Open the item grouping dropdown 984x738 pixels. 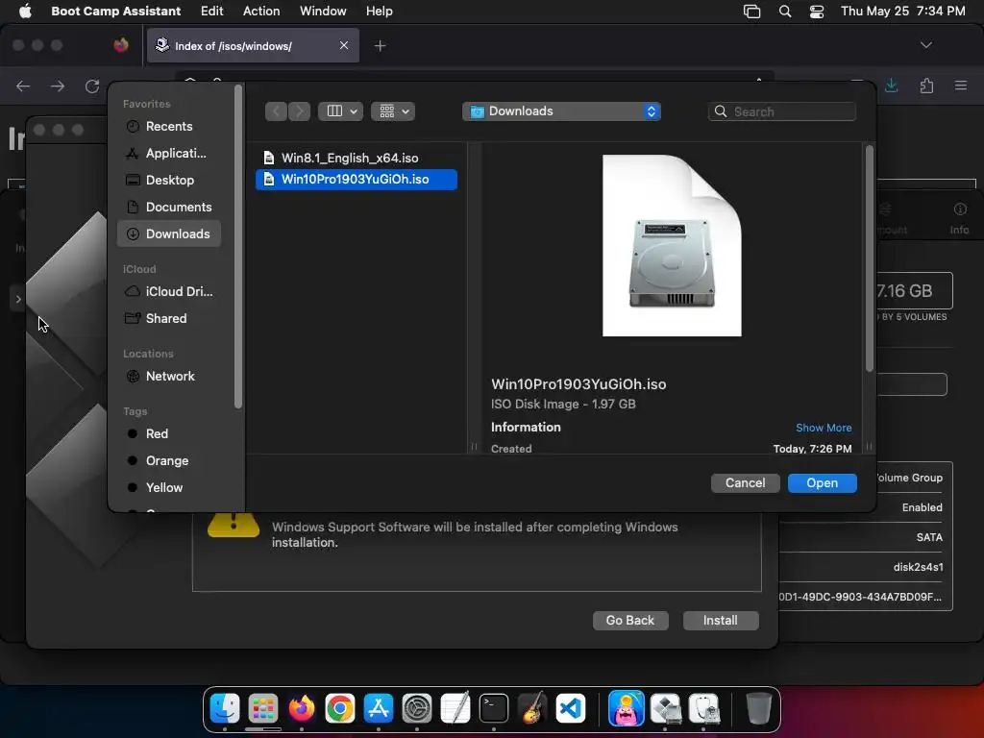393,111
